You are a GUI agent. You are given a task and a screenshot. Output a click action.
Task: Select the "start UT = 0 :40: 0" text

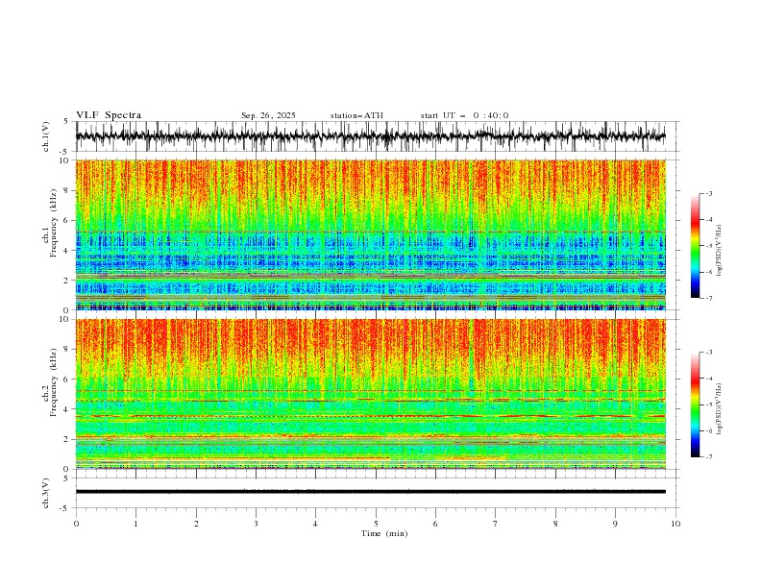[464, 115]
